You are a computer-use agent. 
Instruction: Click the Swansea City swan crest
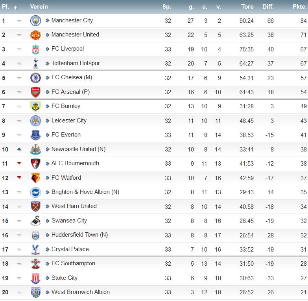(x=35, y=221)
